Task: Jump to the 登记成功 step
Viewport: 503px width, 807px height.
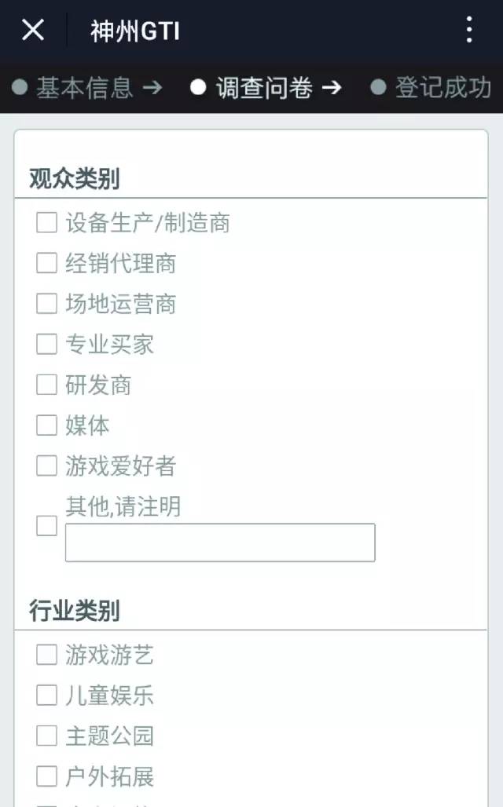Action: (442, 87)
